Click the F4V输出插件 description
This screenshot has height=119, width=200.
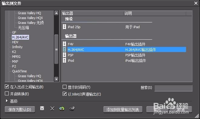(135, 44)
